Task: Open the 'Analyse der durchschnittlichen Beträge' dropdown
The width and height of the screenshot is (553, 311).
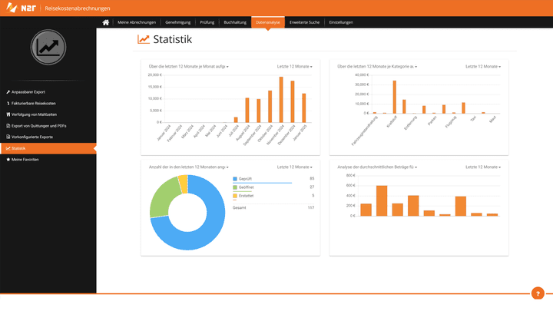Action: click(x=378, y=167)
